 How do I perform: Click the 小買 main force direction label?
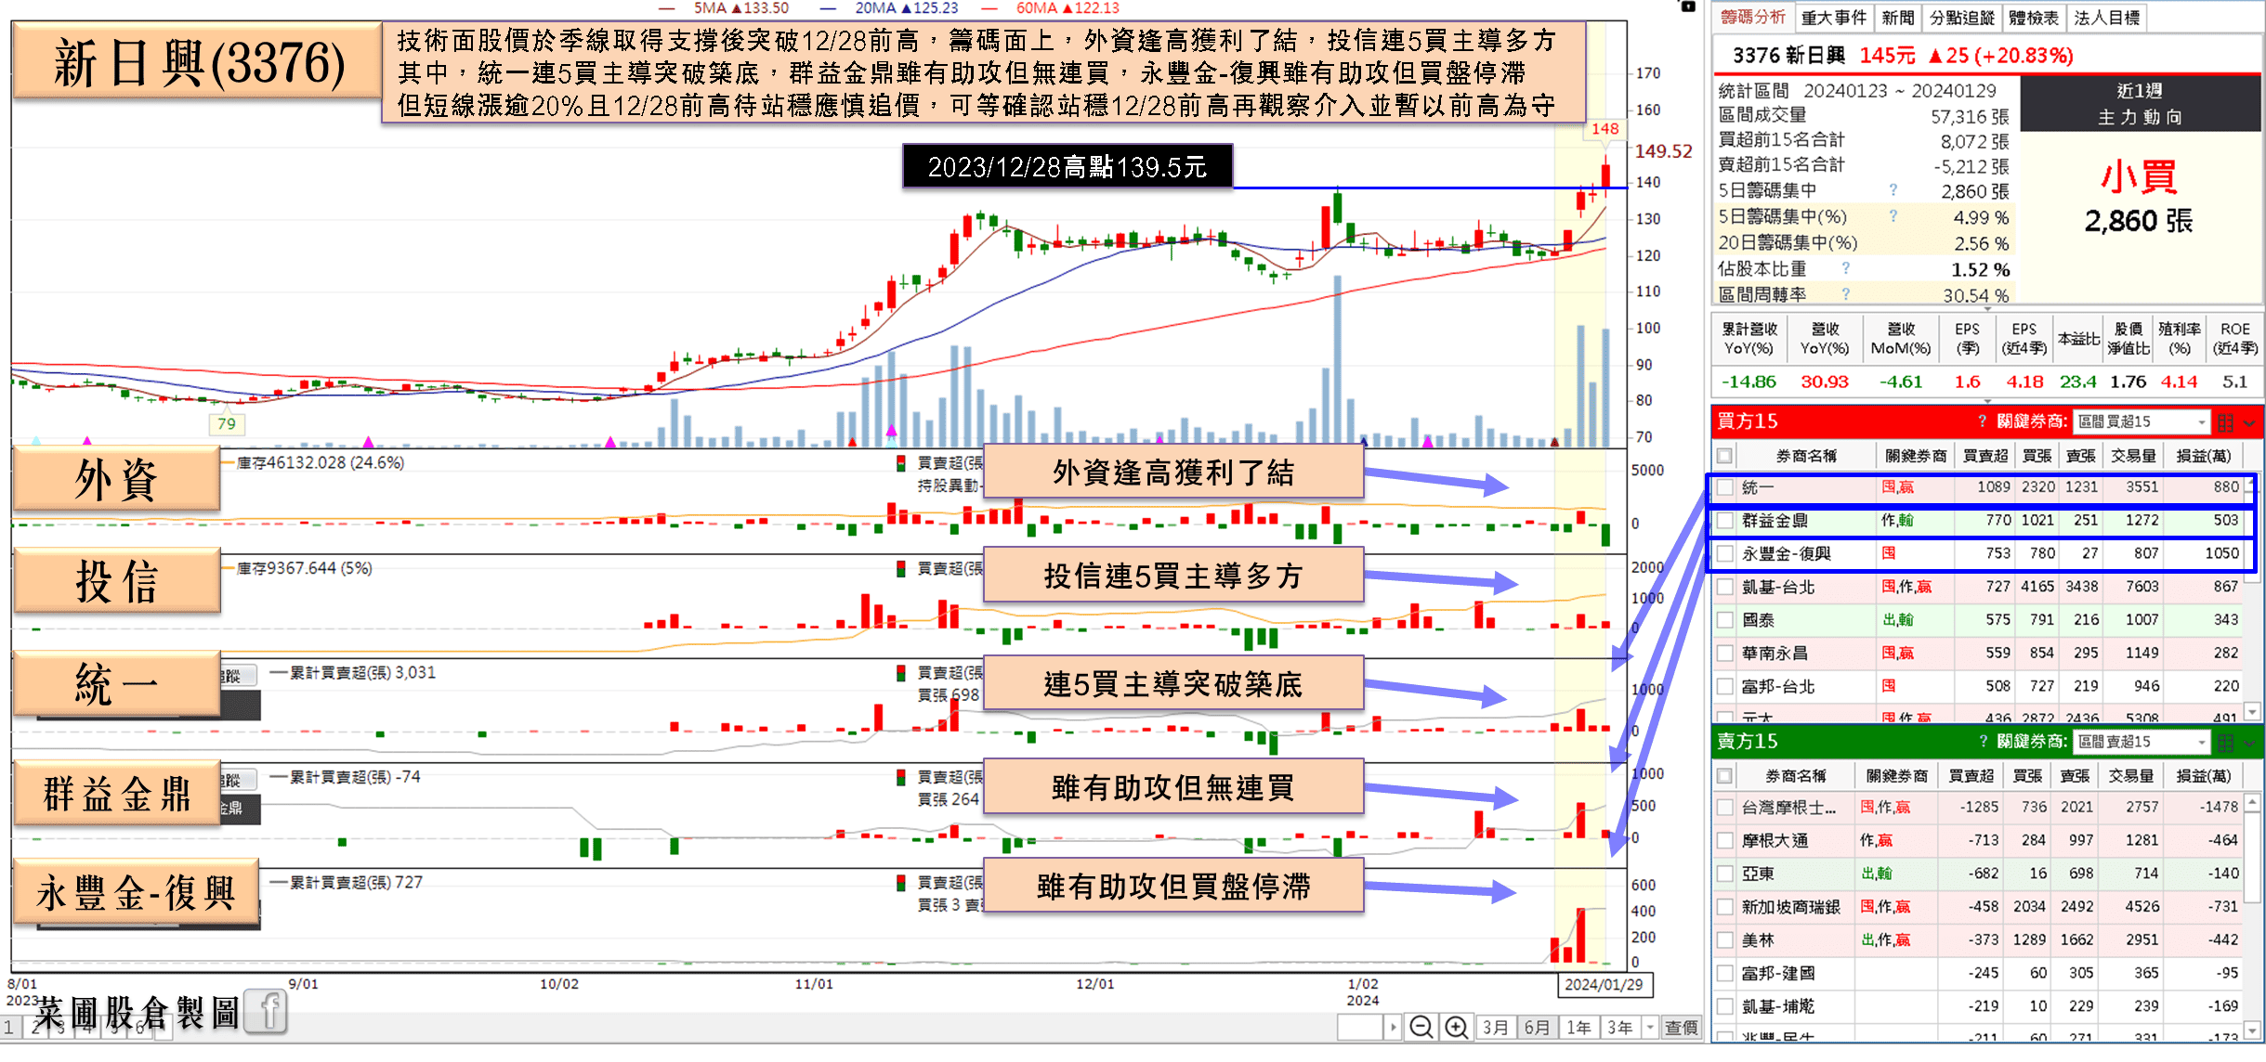click(x=2139, y=176)
